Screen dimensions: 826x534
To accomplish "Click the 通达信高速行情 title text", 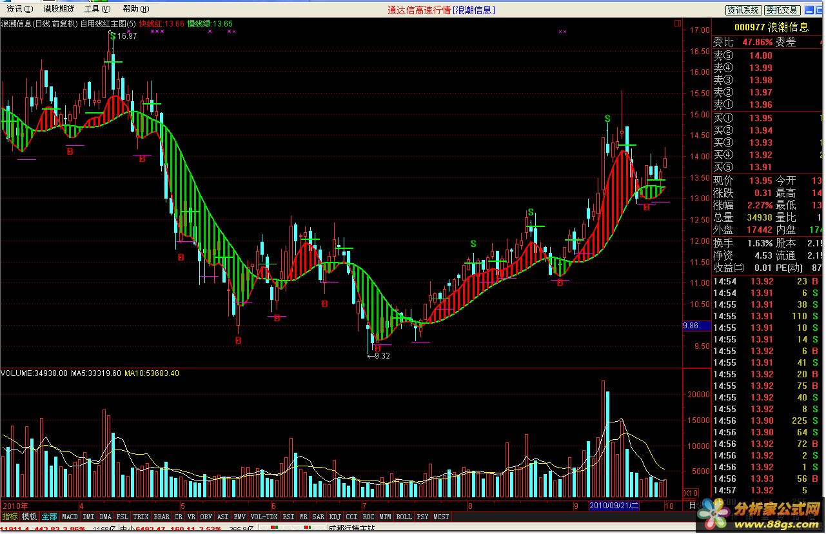I will tap(419, 10).
